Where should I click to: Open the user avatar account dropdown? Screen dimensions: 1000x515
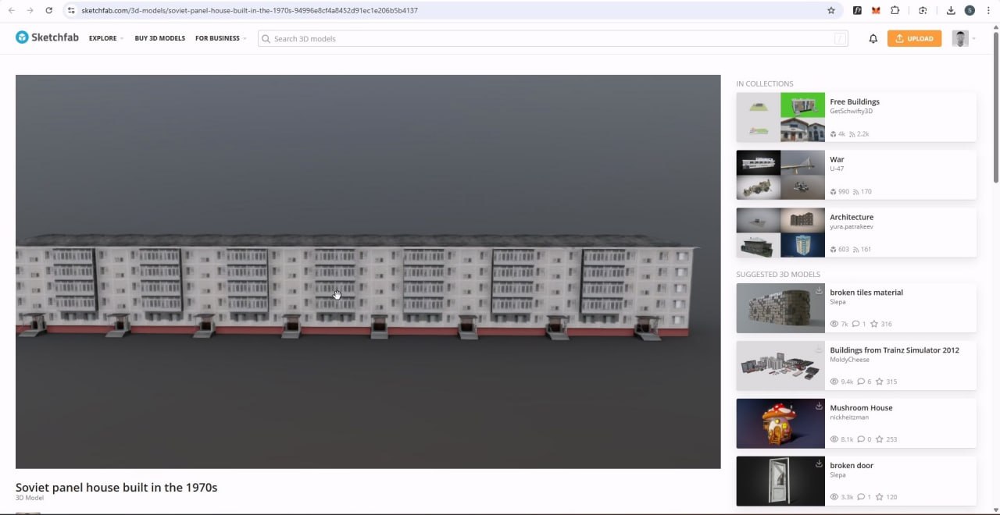point(964,38)
